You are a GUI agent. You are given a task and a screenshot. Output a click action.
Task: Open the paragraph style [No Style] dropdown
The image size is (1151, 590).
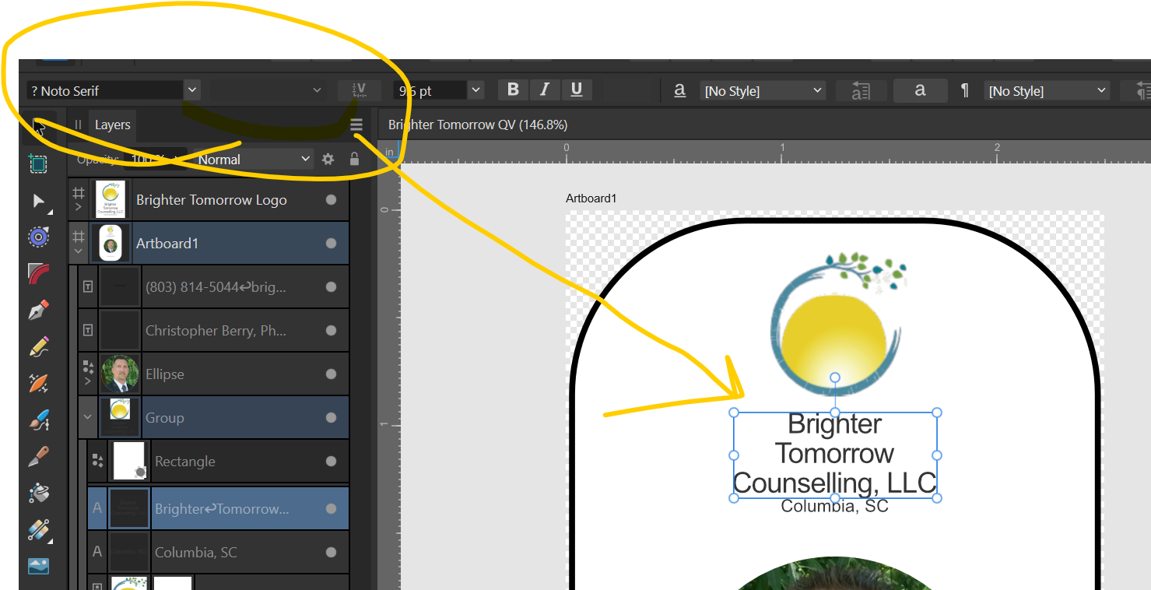(x=1046, y=91)
